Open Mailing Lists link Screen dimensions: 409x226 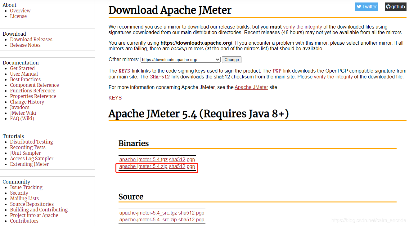coord(25,199)
